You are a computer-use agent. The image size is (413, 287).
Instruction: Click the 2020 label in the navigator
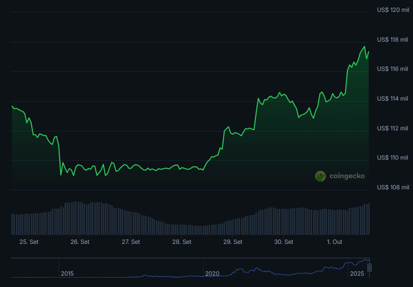[212, 274]
